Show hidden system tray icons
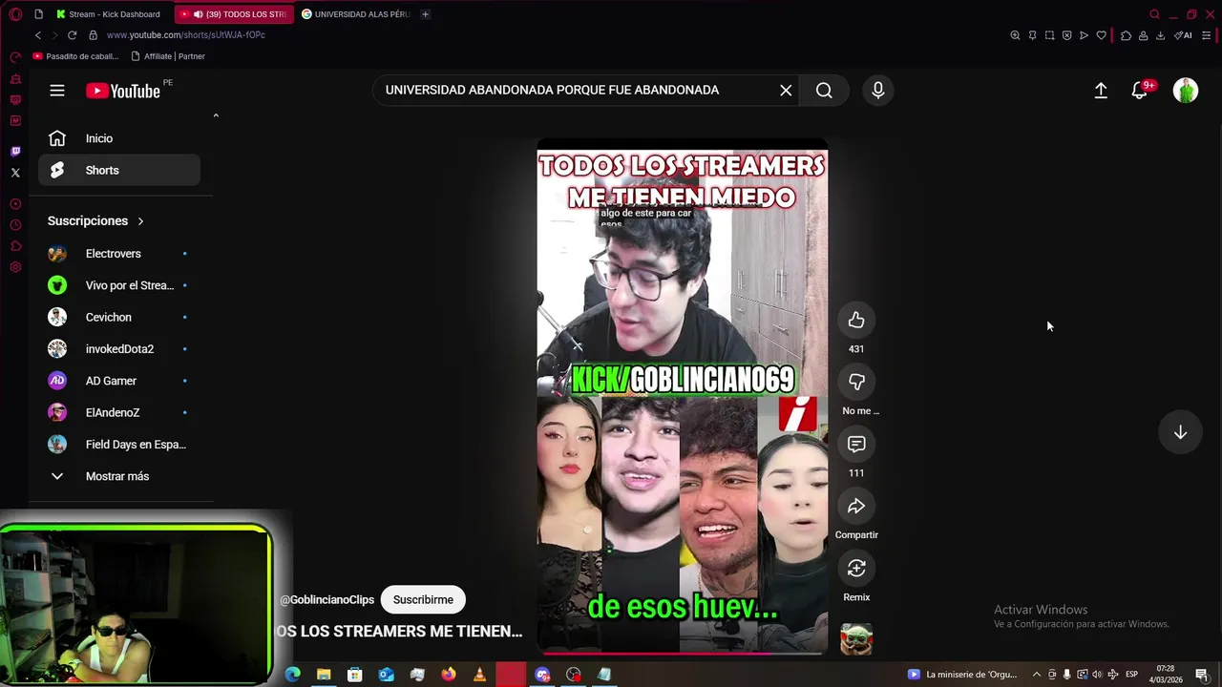 click(x=1037, y=675)
